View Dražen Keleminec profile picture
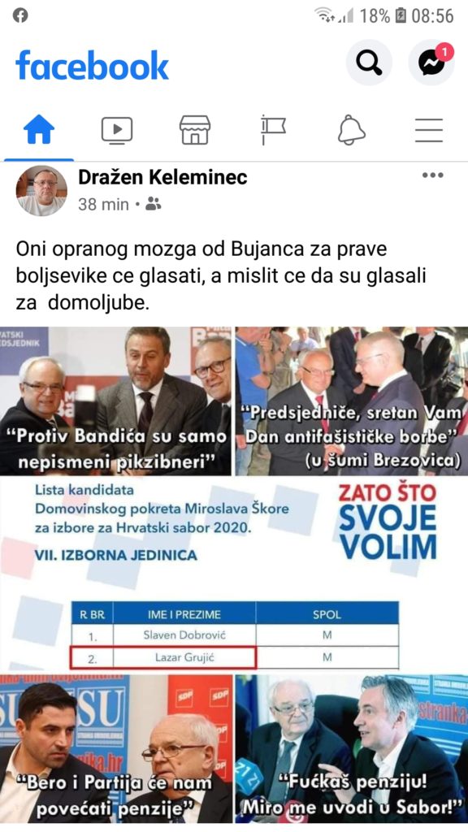Image resolution: width=468 pixels, height=832 pixels. (x=41, y=190)
